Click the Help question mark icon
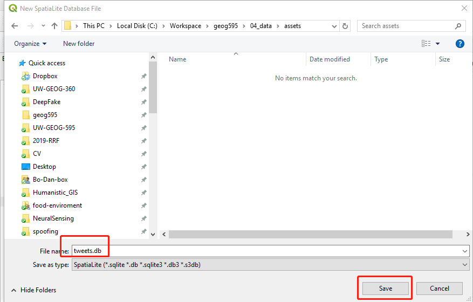Screen dimensions: 473x302 coord(460,44)
